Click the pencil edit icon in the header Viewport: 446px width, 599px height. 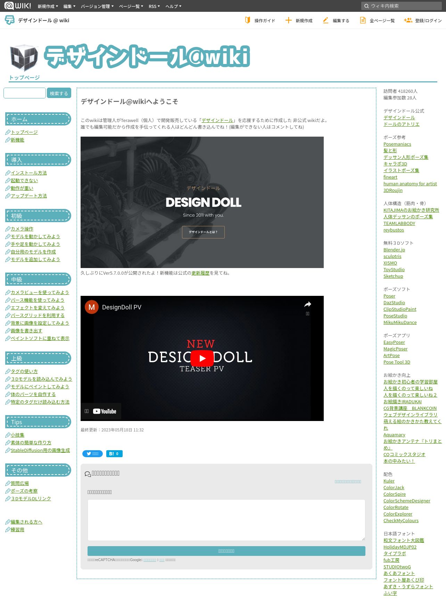[325, 20]
